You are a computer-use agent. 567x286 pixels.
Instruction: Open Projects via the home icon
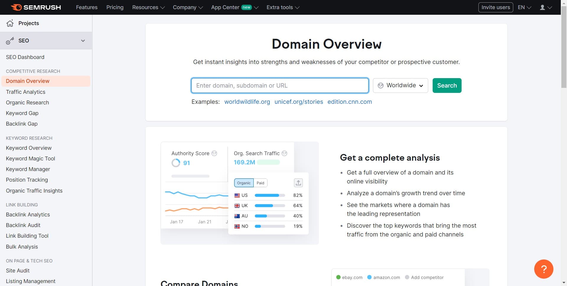tap(10, 23)
